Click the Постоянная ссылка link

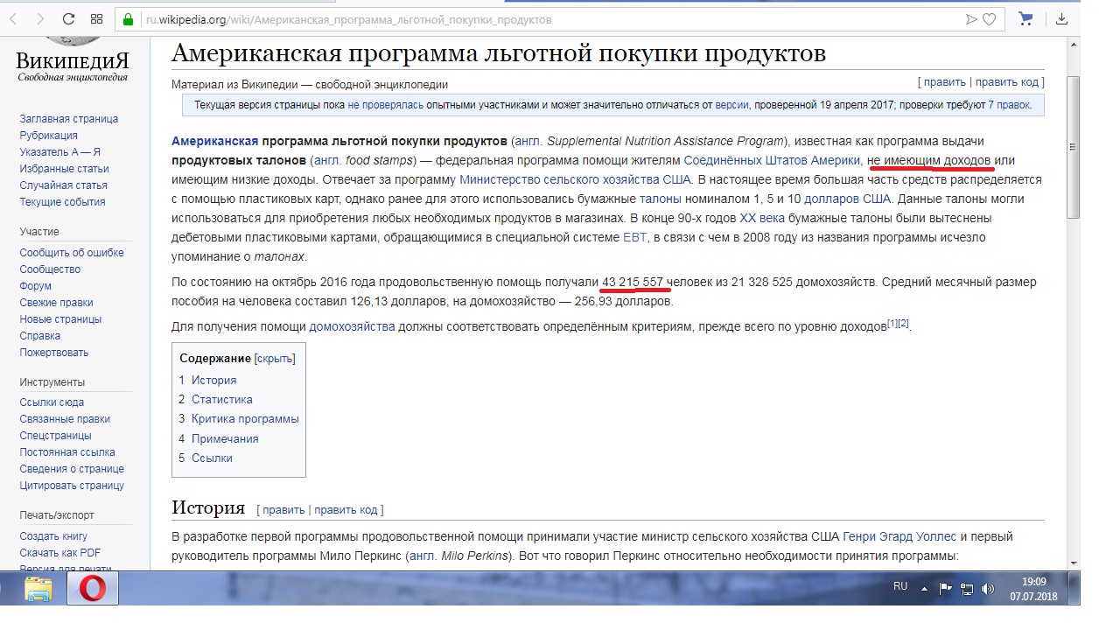(67, 452)
